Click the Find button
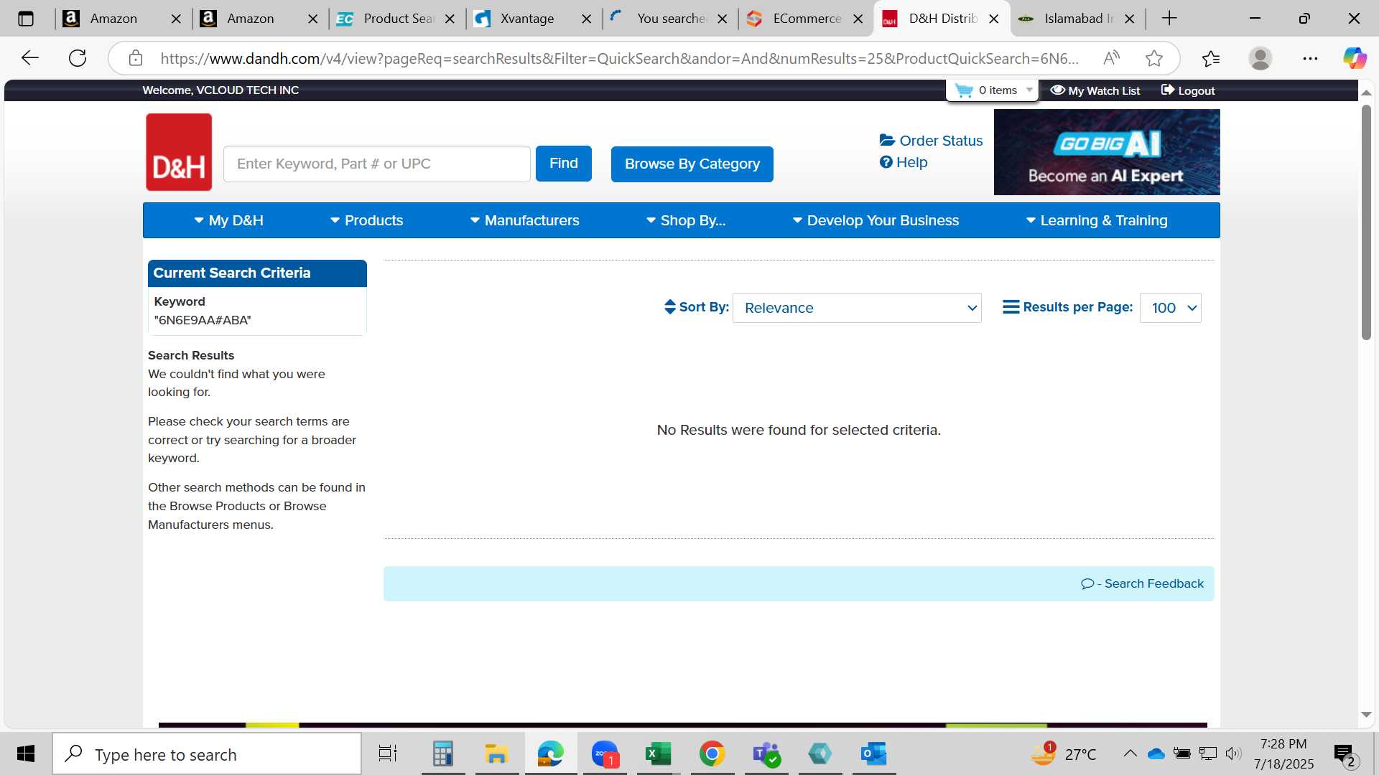Image resolution: width=1379 pixels, height=775 pixels. point(564,164)
